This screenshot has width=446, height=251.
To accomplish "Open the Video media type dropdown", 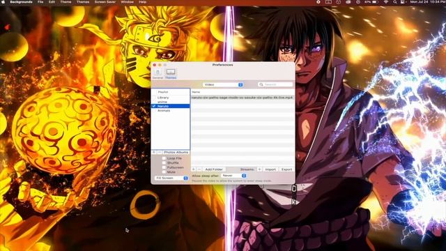I will tap(223, 84).
